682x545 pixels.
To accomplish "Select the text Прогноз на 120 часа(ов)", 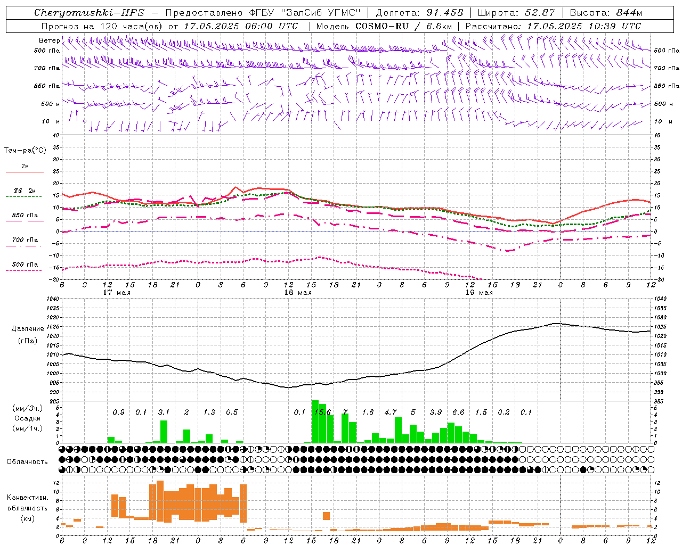I will click(x=102, y=26).
